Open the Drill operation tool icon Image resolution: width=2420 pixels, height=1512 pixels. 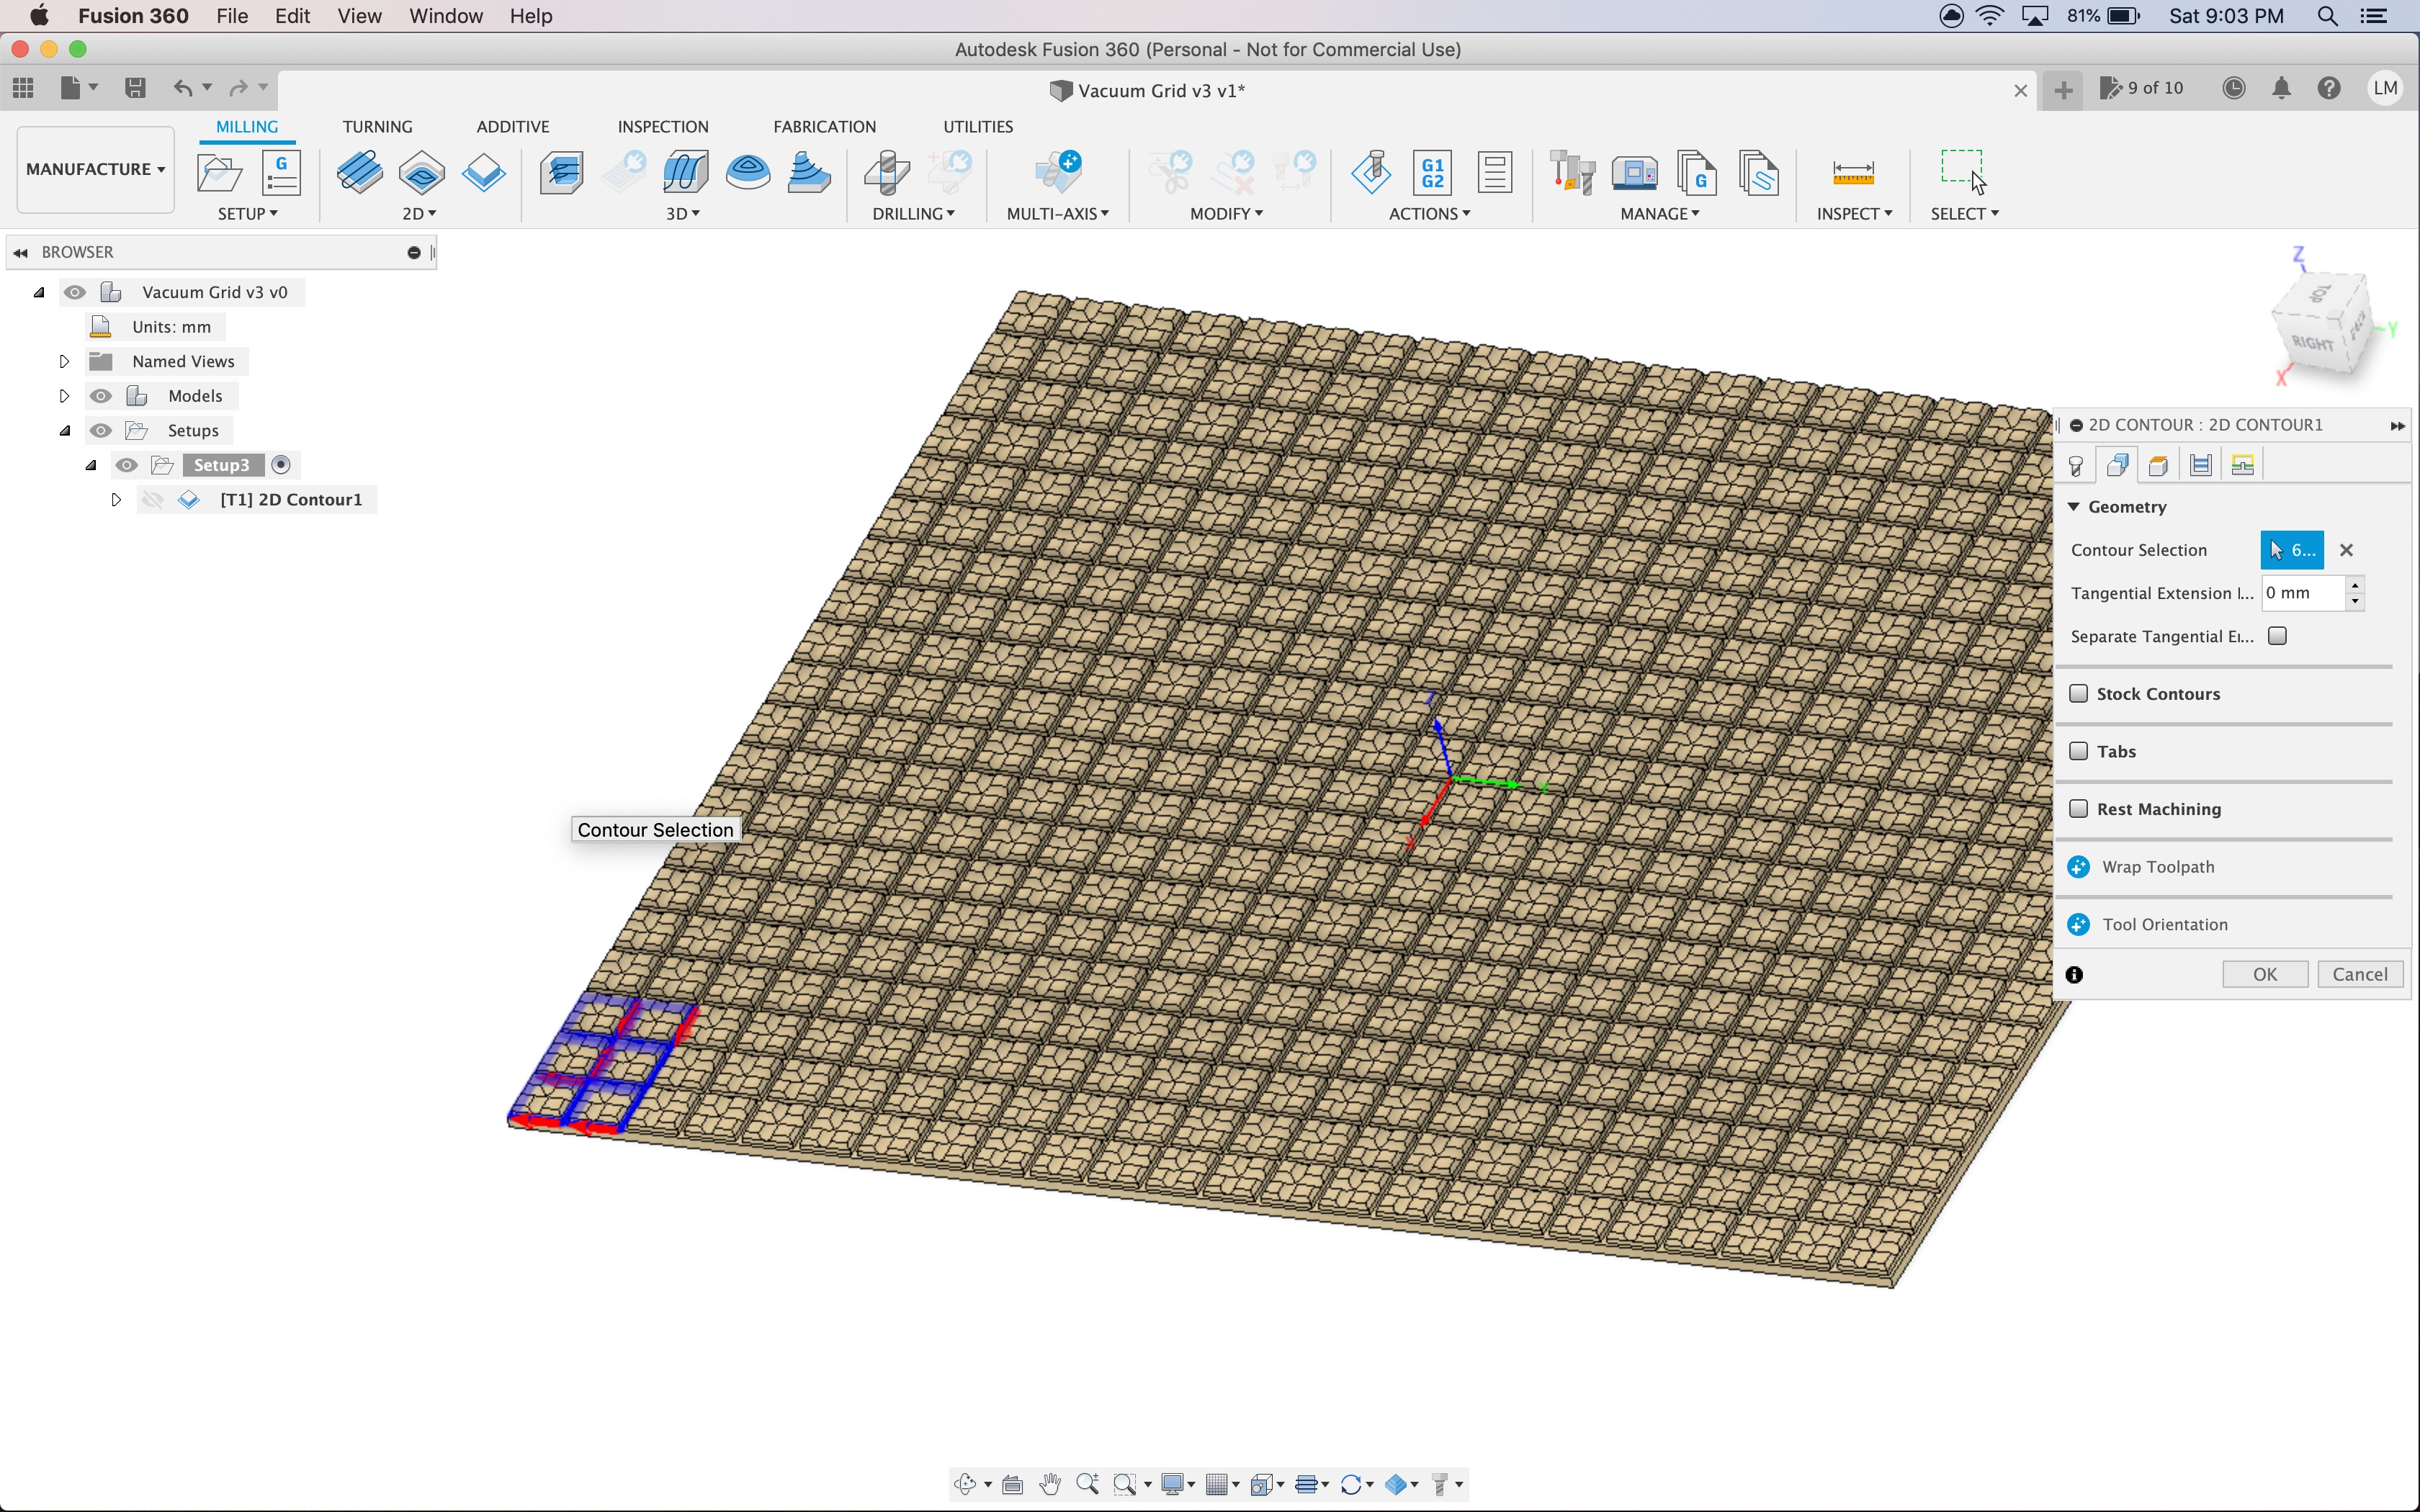click(x=887, y=173)
